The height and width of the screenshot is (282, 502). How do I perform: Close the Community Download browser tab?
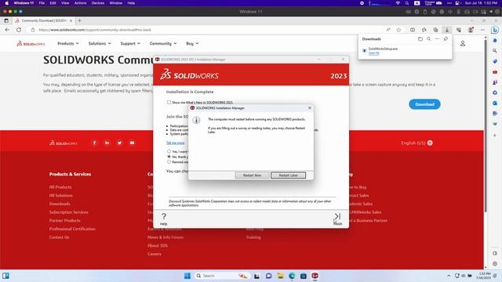pos(71,20)
